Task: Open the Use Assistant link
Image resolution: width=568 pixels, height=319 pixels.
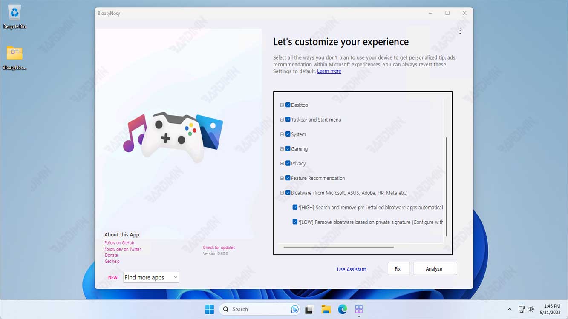Action: 351,269
